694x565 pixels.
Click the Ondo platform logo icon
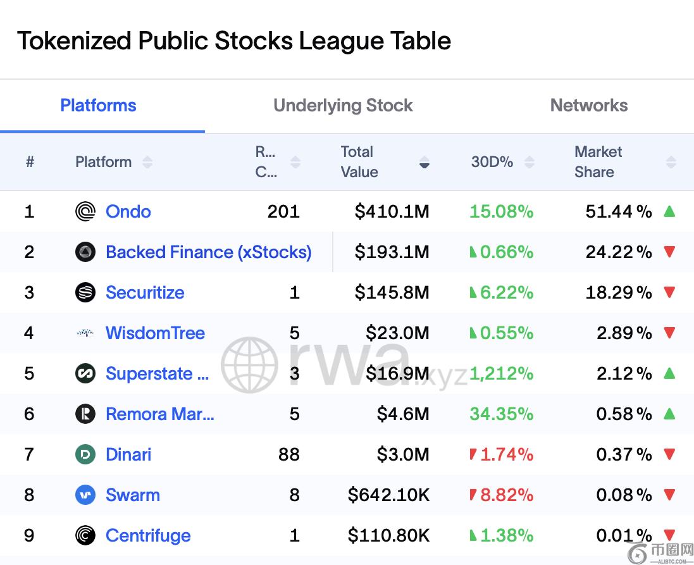(x=85, y=211)
